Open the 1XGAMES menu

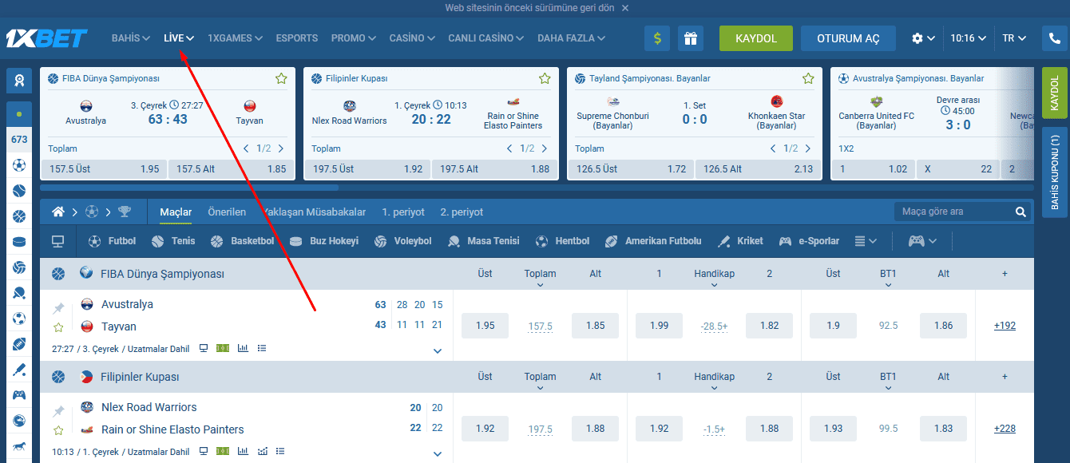[x=235, y=38]
